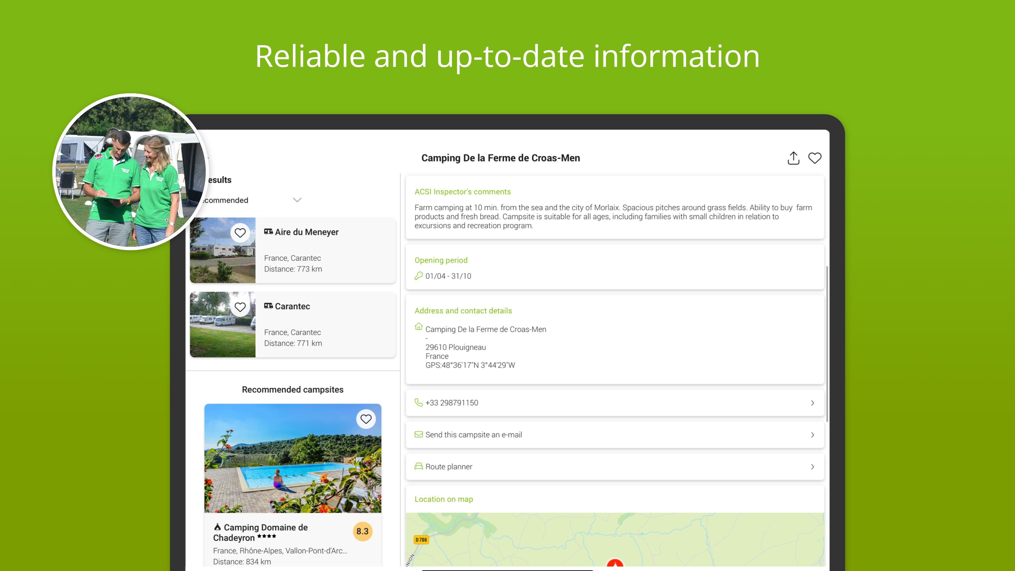Viewport: 1015px width, 571px height.
Task: Toggle favorite heart on Carantec card
Action: click(x=240, y=307)
